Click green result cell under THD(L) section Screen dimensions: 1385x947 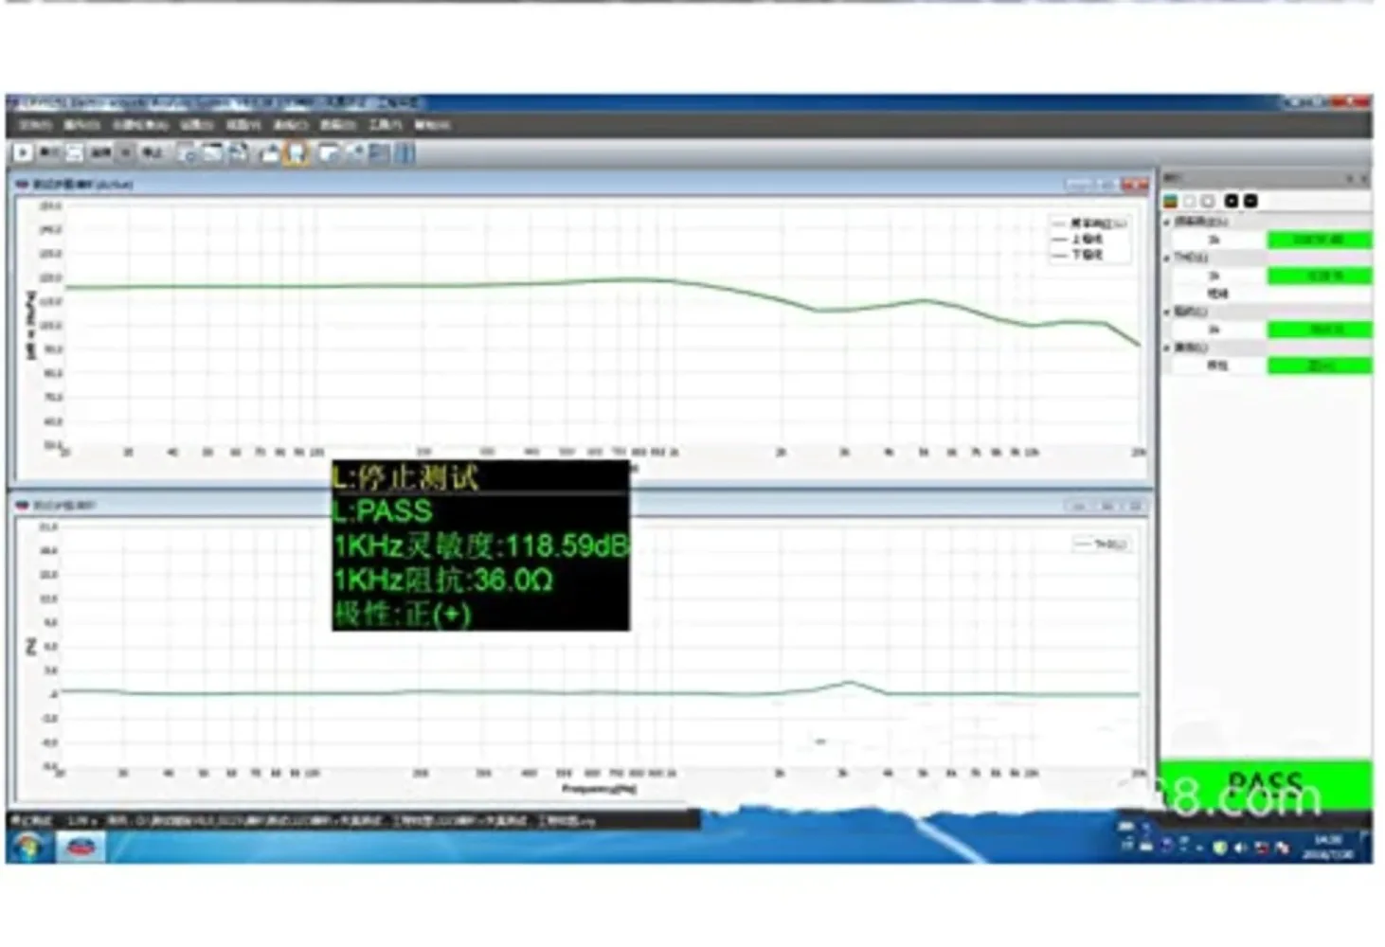click(1319, 276)
